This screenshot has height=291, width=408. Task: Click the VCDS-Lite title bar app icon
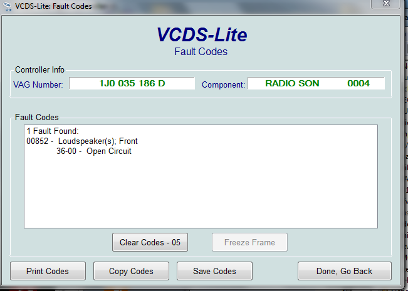click(x=8, y=6)
